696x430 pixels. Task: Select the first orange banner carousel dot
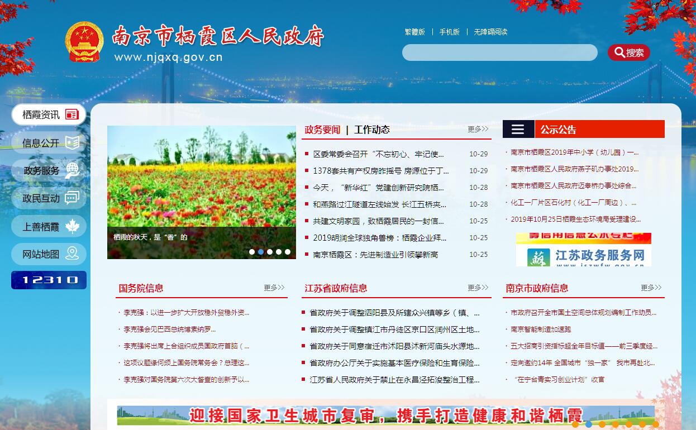[575, 424]
